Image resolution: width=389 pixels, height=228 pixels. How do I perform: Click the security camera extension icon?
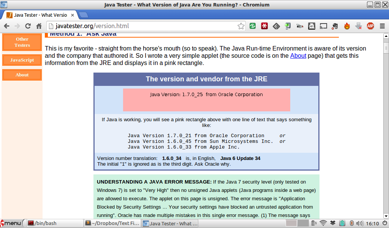point(300,26)
